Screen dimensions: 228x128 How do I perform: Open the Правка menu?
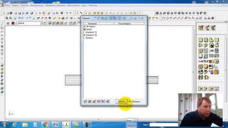[15, 5]
